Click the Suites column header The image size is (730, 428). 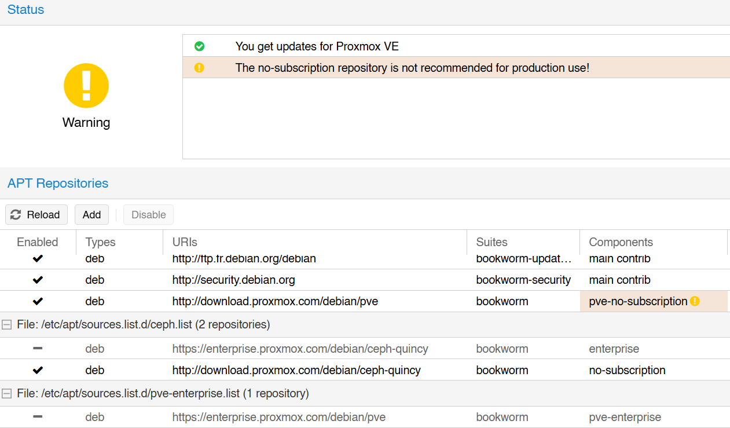(x=523, y=242)
